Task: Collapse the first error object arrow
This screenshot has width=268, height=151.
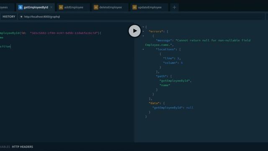Action: tap(143, 36)
